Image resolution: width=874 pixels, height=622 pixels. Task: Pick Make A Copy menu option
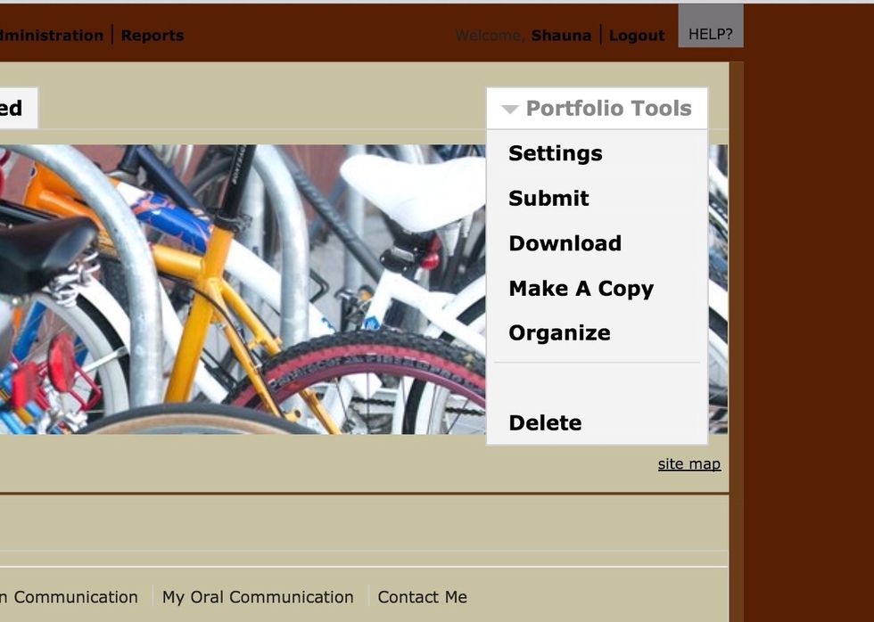[581, 289]
